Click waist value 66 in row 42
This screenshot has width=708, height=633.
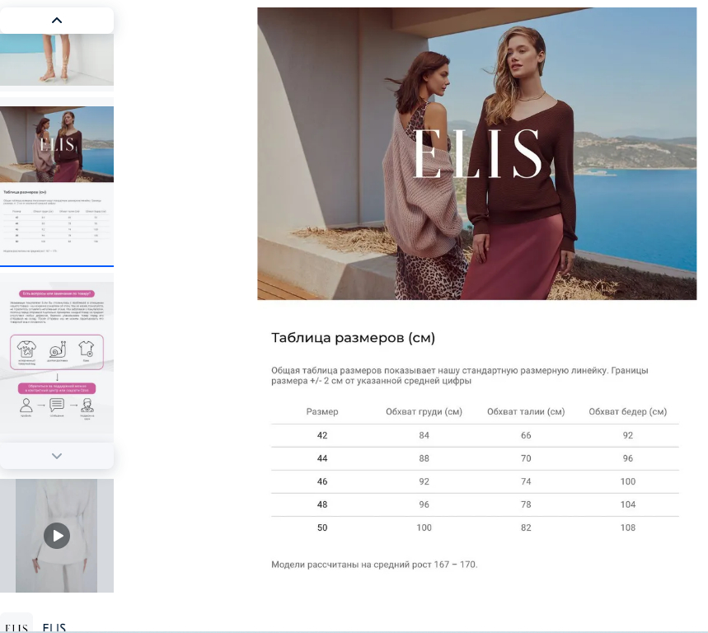[526, 435]
